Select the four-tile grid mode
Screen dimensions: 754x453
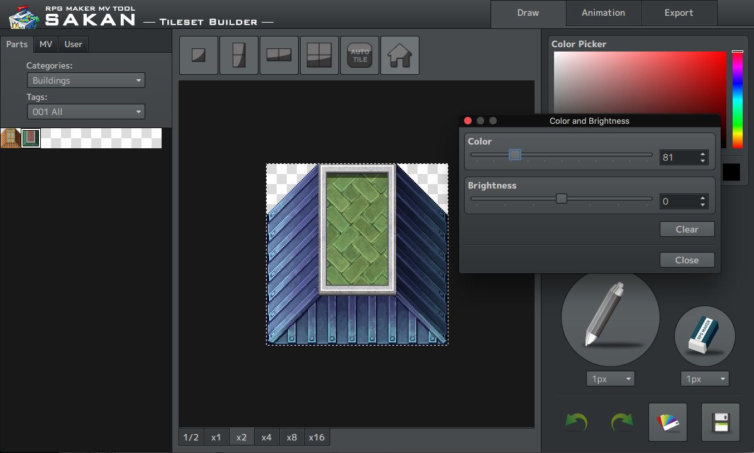(x=319, y=55)
